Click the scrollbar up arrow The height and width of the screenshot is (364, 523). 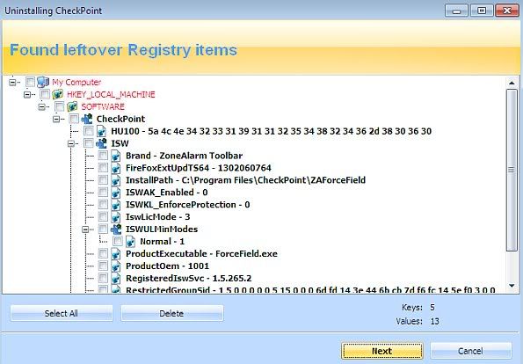(x=512, y=83)
